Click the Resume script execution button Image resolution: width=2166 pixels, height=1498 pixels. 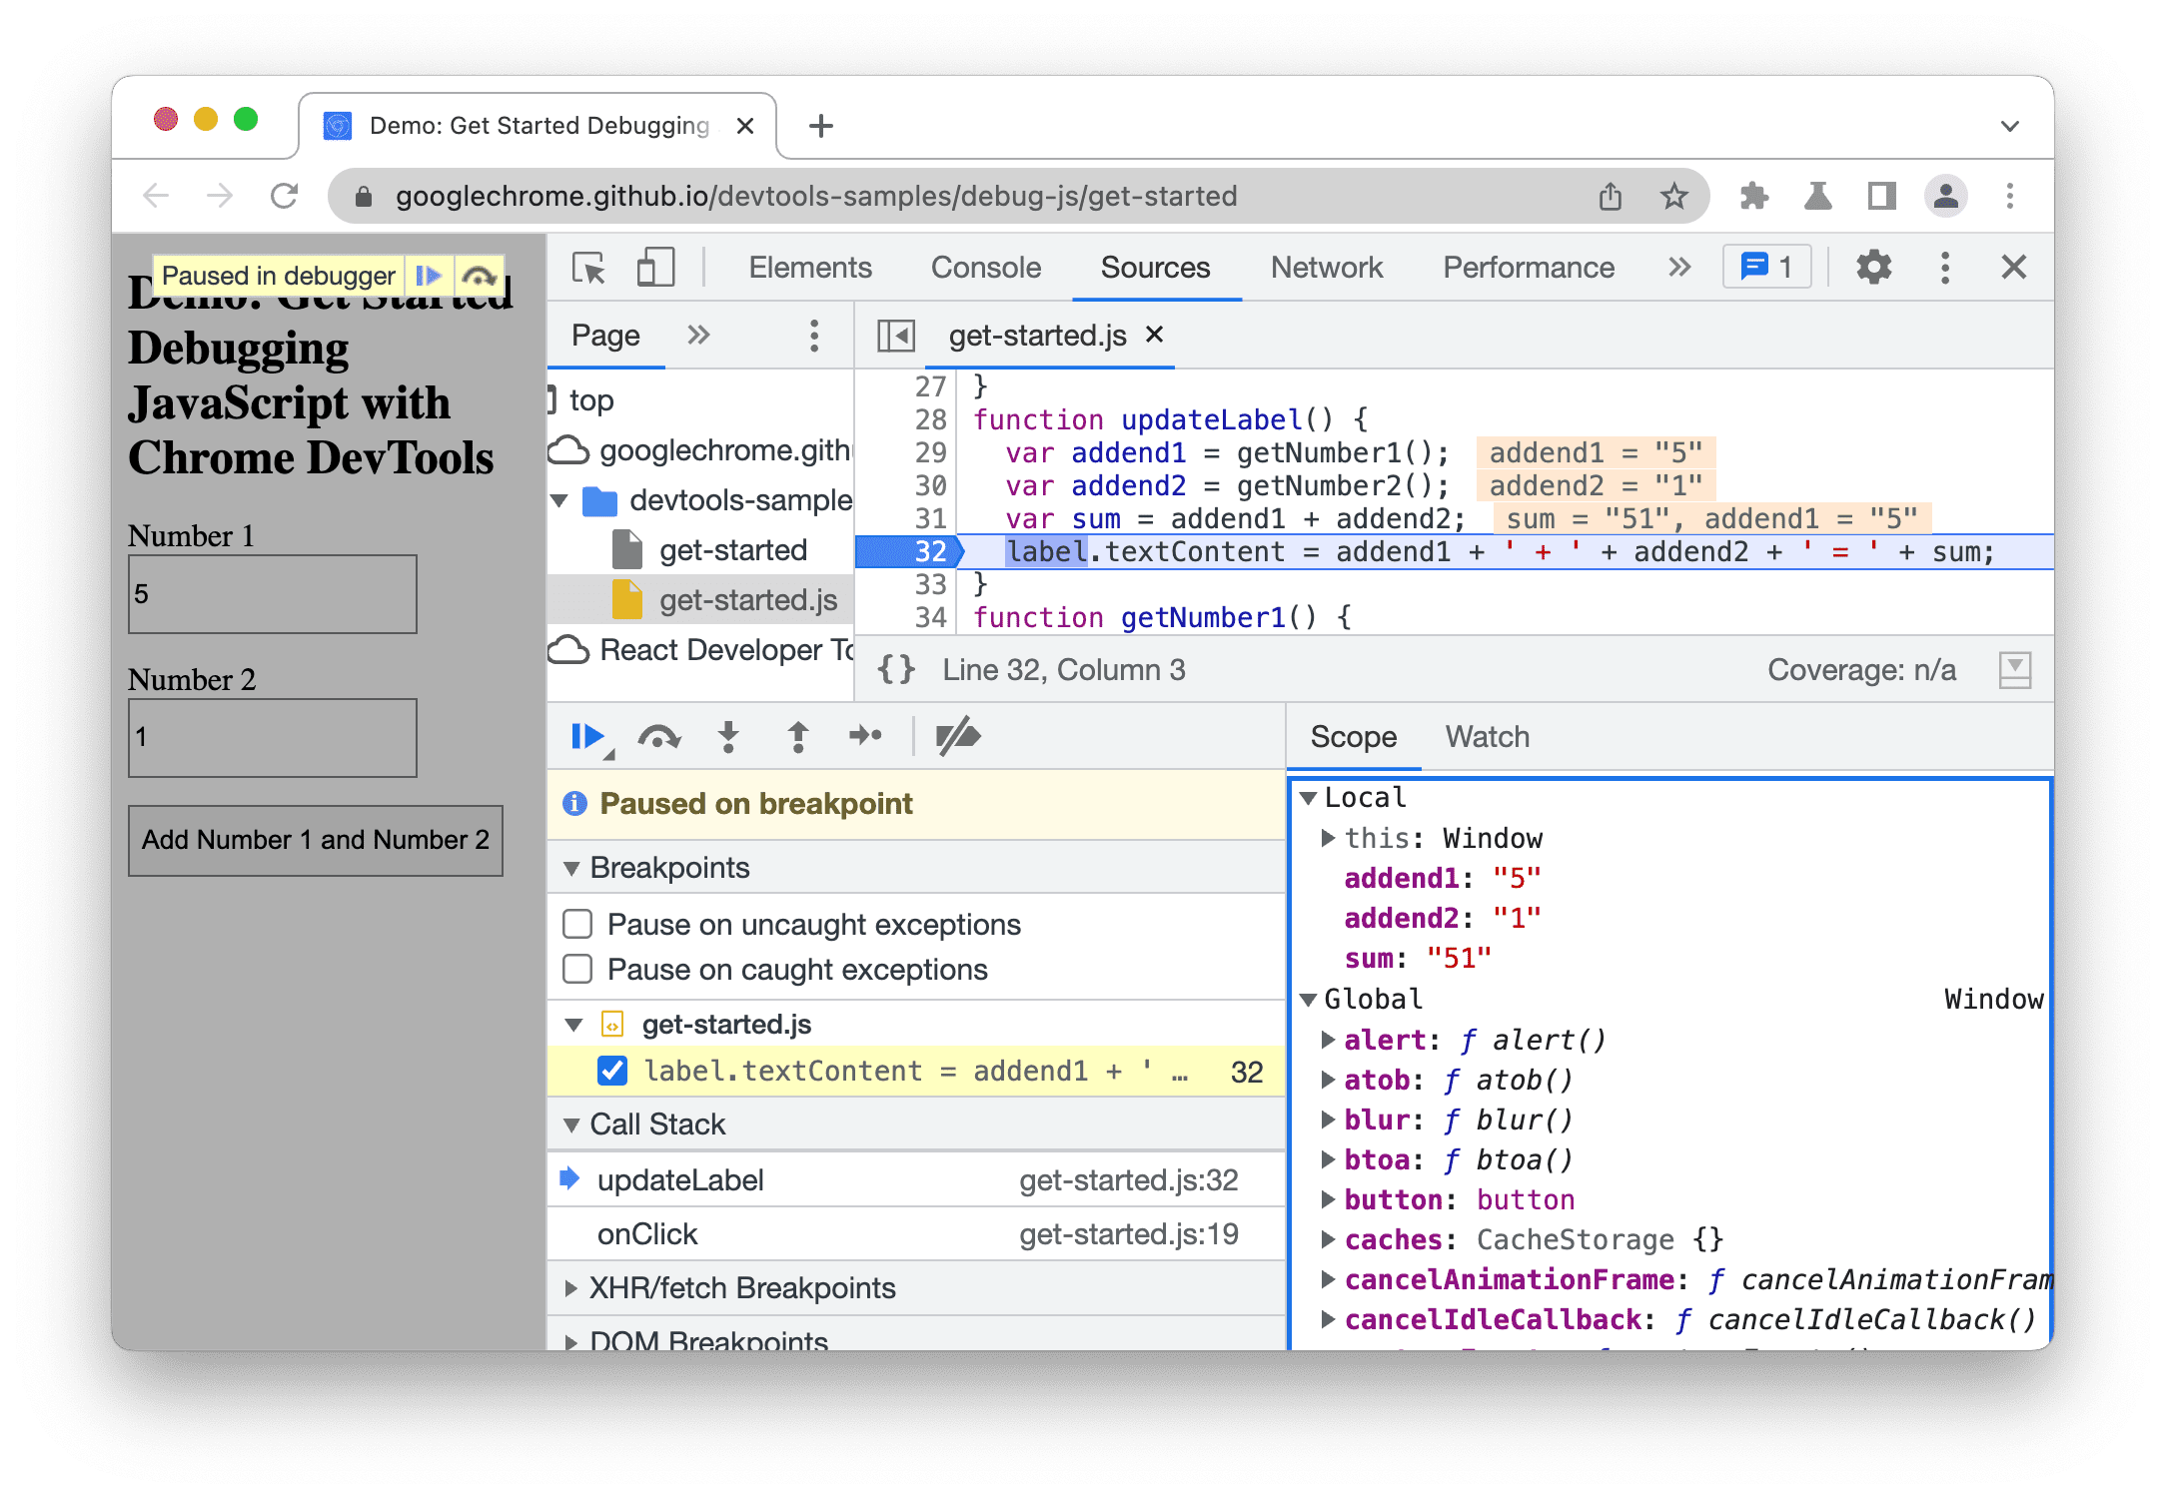[x=587, y=737]
